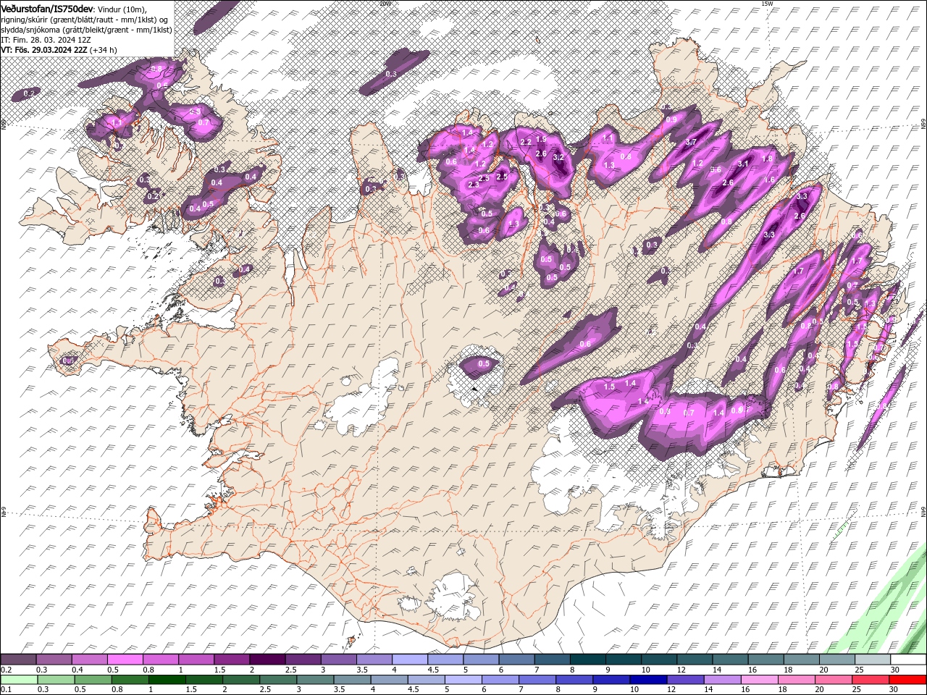The image size is (927, 695).
Task: Pick the snow legend swatch between 20 and 25
Action: (836, 660)
